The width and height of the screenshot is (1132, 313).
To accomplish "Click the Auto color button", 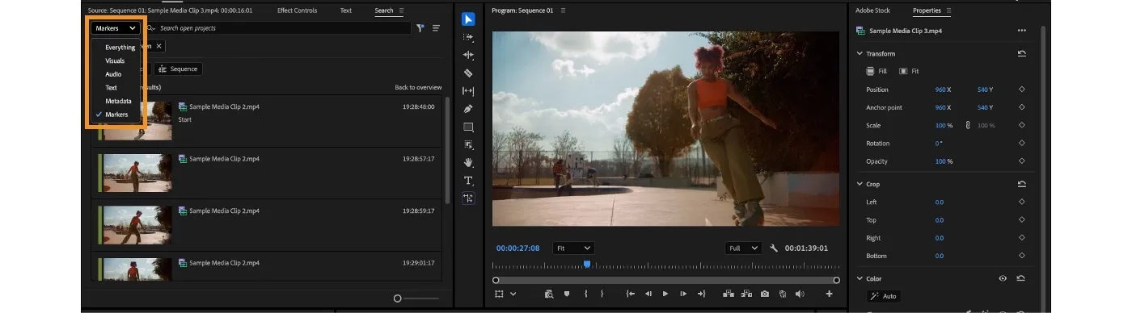I will pyautogui.click(x=884, y=296).
